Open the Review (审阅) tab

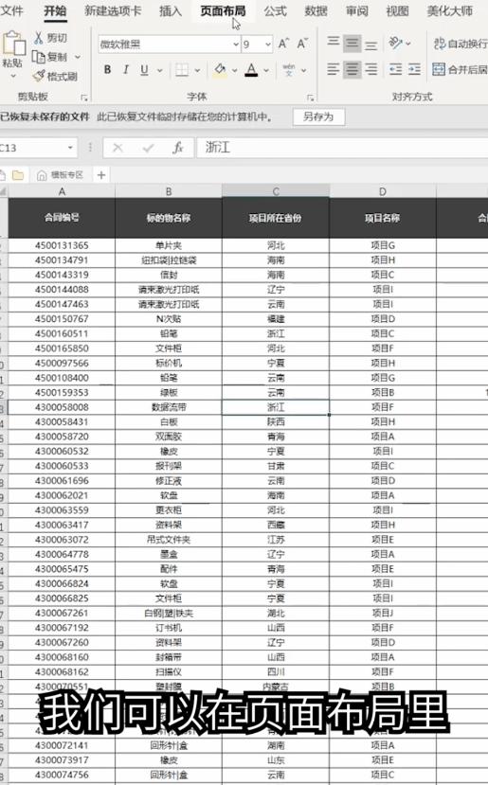click(356, 10)
